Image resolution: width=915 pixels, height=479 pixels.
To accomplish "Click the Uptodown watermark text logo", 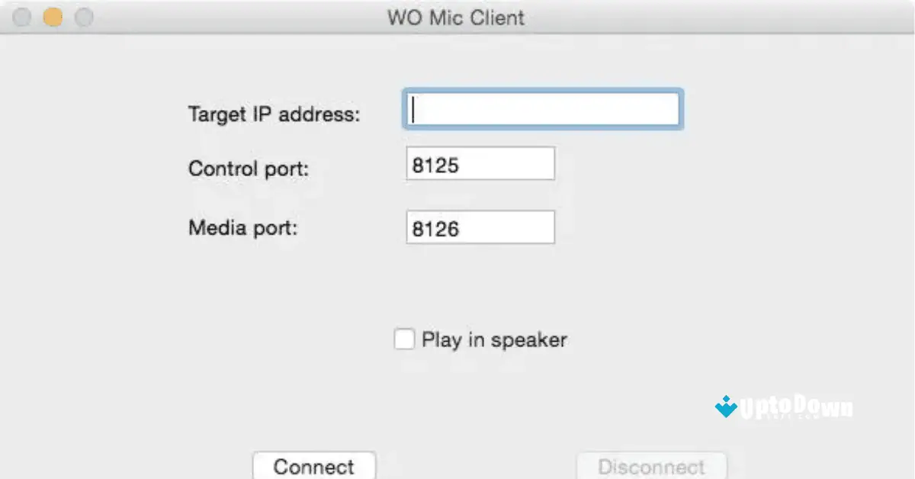I will 793,407.
